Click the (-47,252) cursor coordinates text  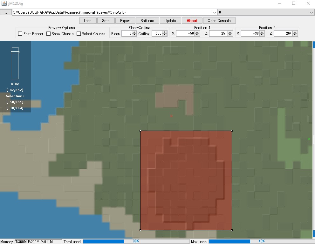point(15,90)
